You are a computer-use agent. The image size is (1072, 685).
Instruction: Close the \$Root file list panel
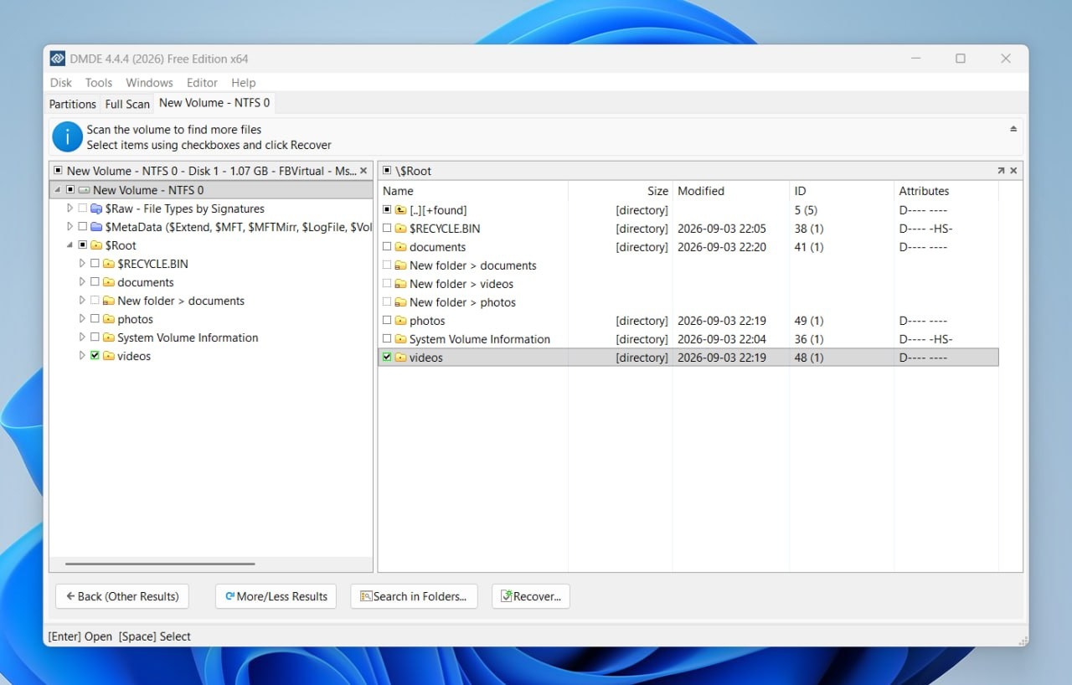pyautogui.click(x=1013, y=170)
